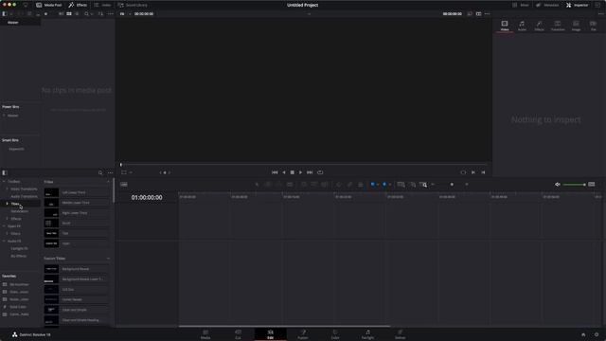Play in reverse in viewer

[284, 172]
